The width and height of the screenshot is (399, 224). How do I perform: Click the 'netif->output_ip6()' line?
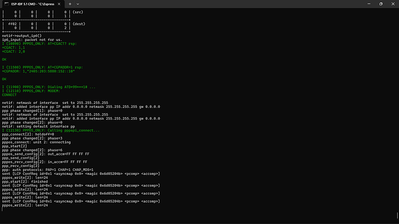pos(22,36)
